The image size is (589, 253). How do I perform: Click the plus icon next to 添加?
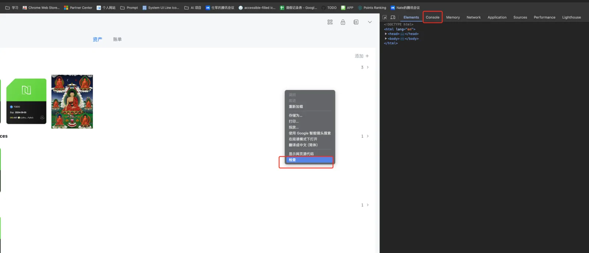367,56
